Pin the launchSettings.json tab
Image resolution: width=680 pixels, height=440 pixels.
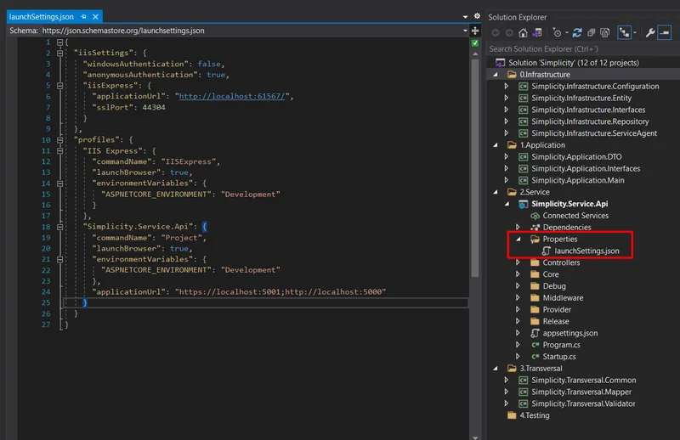(x=83, y=17)
